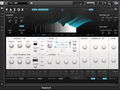
Task: Open the Centroid effect type dropdown
Action: 84,38
